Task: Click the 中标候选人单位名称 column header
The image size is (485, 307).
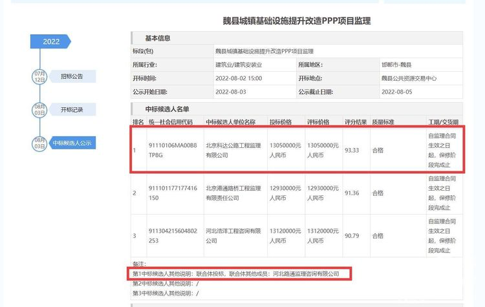Action: click(231, 122)
